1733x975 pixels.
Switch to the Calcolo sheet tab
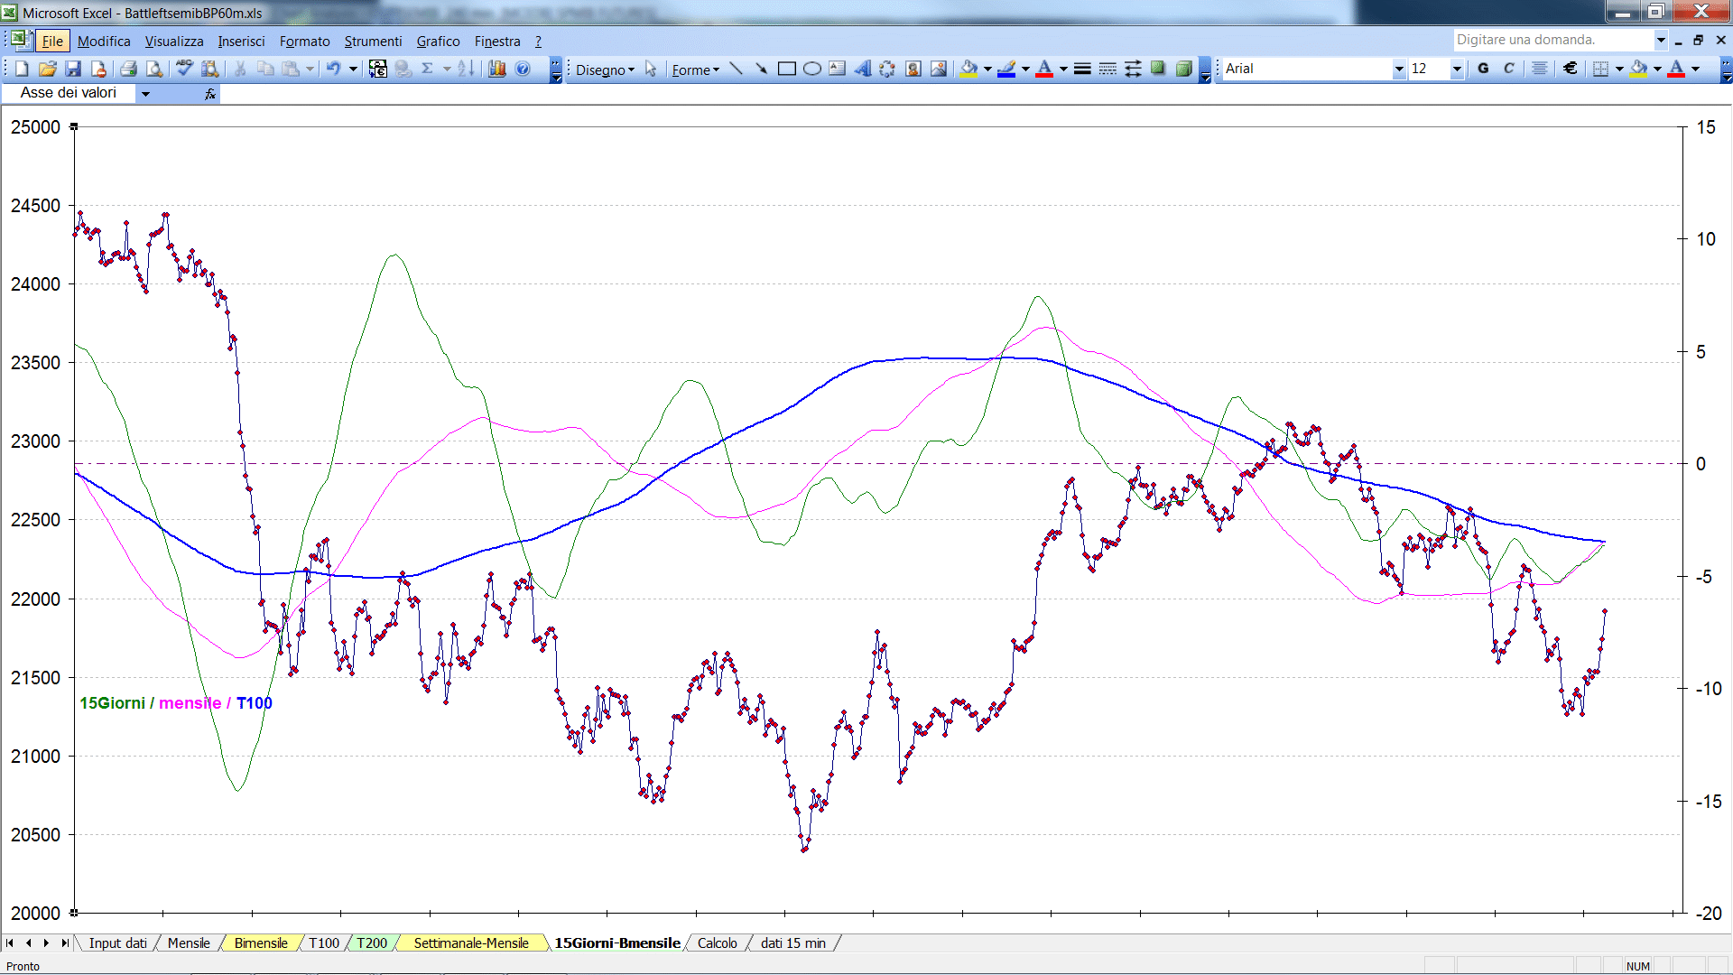717,942
